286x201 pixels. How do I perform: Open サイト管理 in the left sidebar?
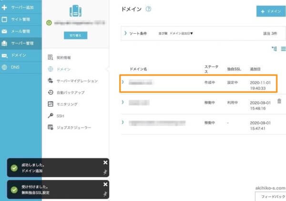(21, 20)
